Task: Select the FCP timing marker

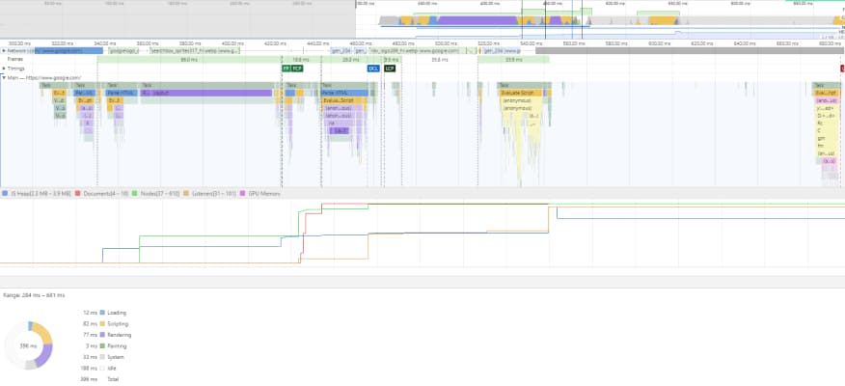Action: [297, 69]
